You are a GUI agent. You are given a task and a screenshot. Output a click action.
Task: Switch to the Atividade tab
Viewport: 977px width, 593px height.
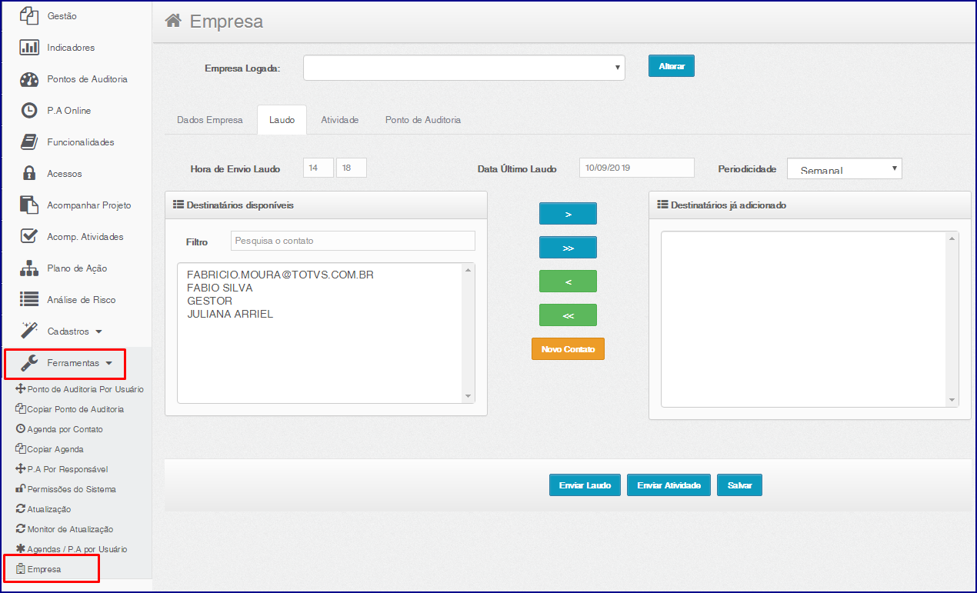339,120
